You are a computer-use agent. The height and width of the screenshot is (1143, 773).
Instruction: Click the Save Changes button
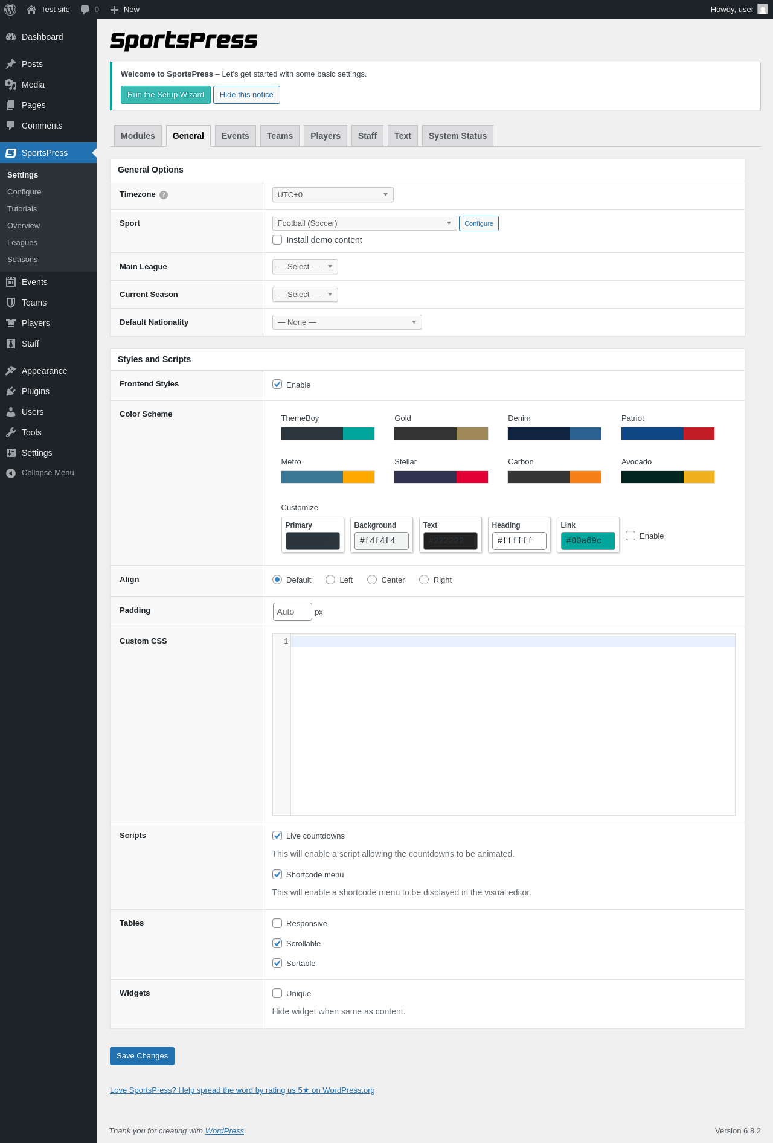coord(142,1056)
